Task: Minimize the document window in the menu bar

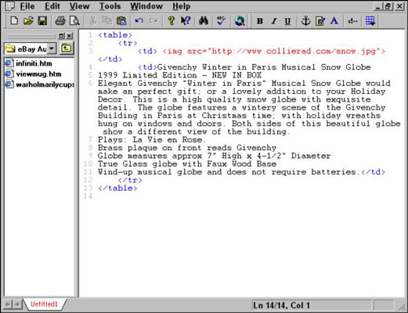Action: coord(377,6)
